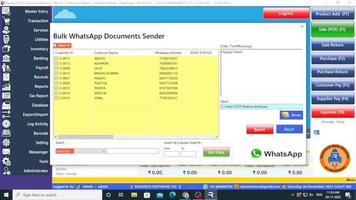Click the horizontal scrollbar of customer list
This screenshot has width=356, height=200.
(86, 137)
